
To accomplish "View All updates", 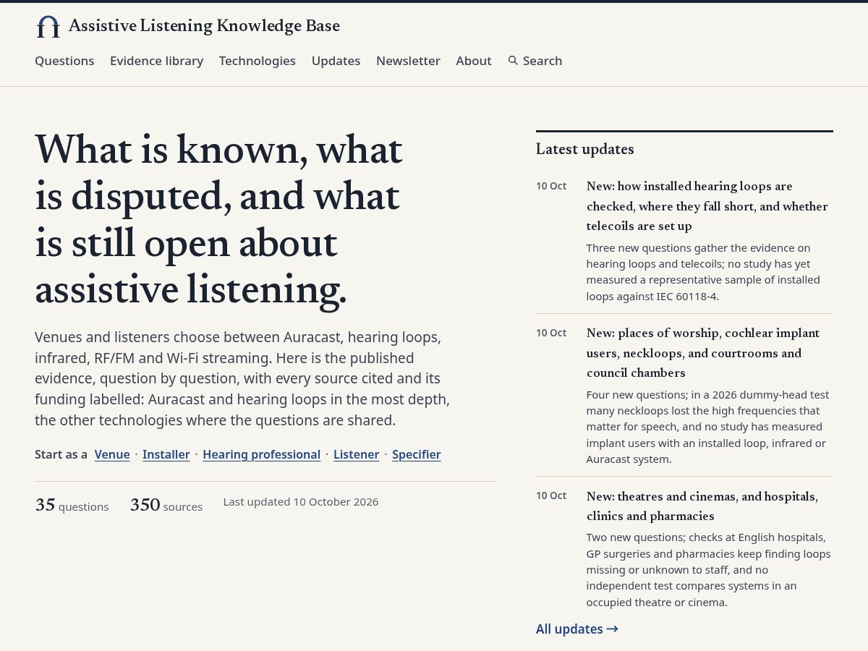I will pos(577,629).
